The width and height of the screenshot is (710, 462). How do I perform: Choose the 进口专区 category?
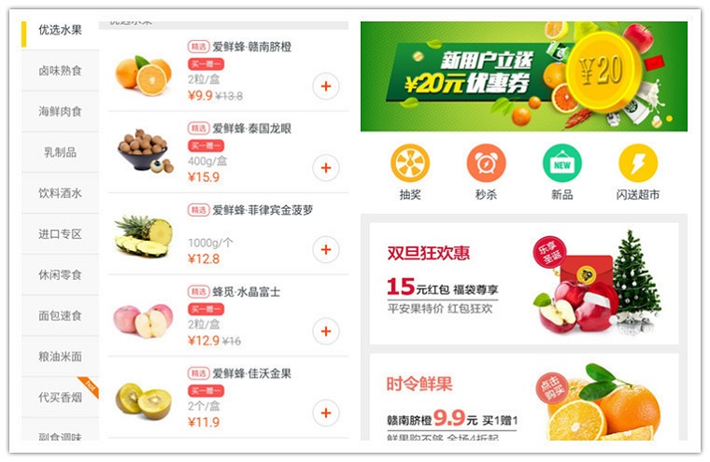60,234
